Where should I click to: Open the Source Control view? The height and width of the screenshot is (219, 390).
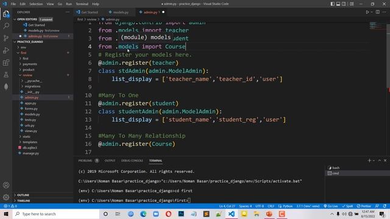coord(6,38)
